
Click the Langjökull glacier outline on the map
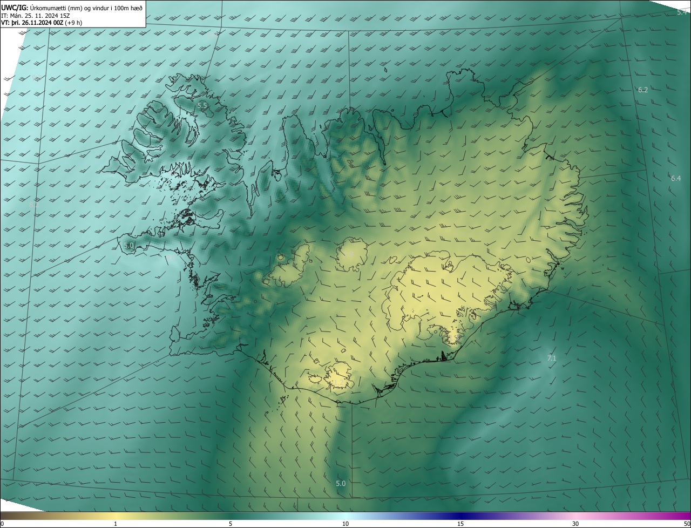point(290,266)
